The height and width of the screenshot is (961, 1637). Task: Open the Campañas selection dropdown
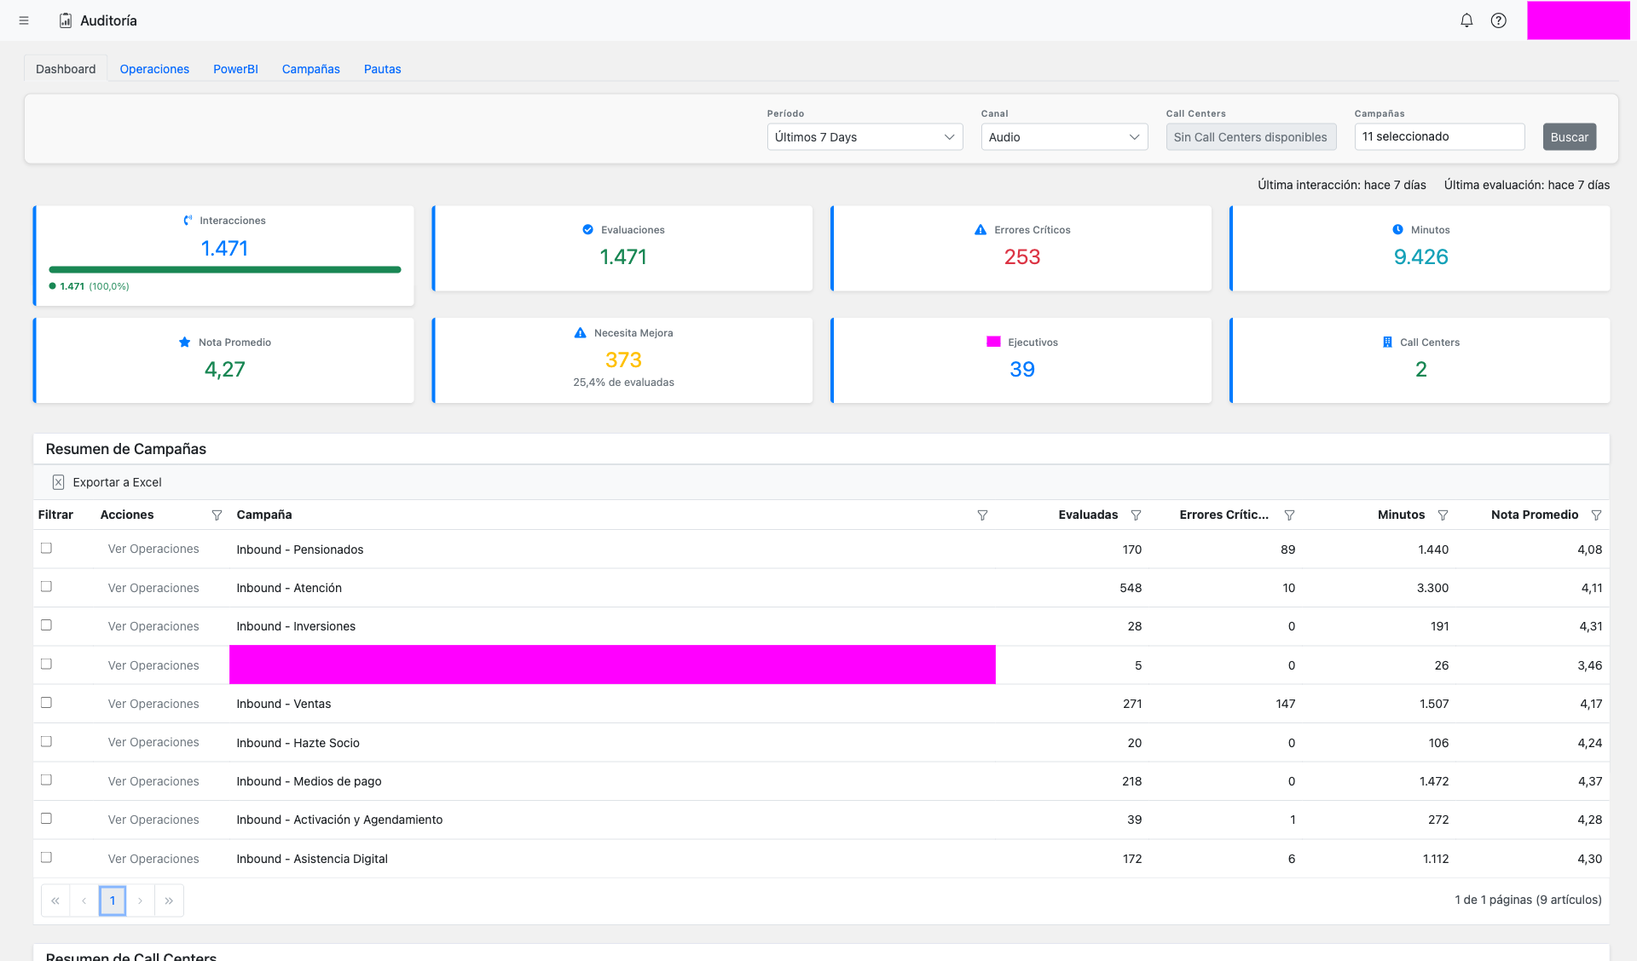[x=1438, y=136]
